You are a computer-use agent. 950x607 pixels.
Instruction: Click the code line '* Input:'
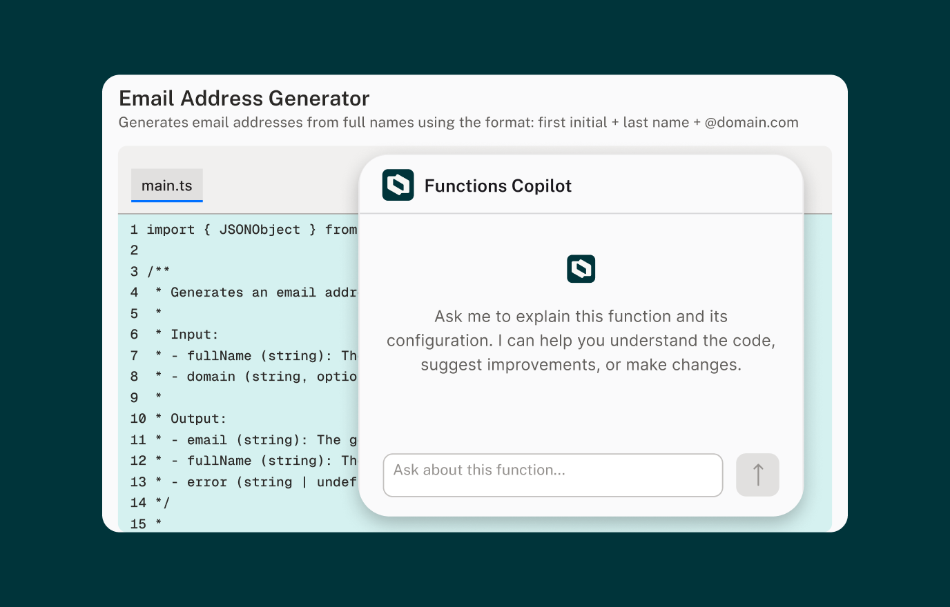186,335
